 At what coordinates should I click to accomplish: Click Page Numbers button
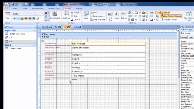pyautogui.click(x=98, y=16)
